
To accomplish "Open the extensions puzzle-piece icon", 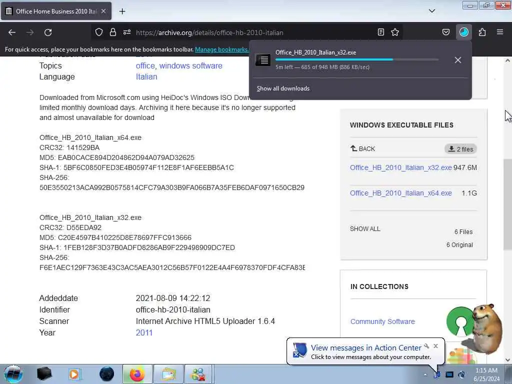I will [x=482, y=32].
